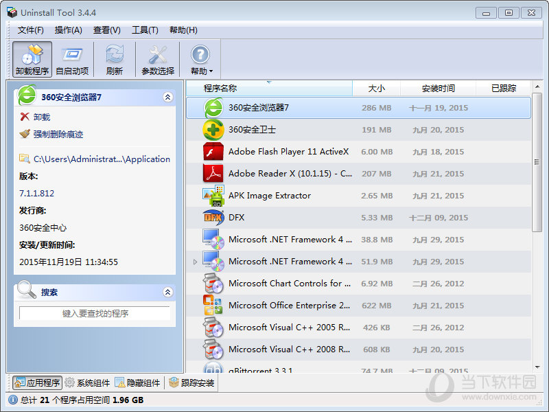Open the 文件(F) menu
Viewport: 549px width, 412px height.
pos(31,30)
